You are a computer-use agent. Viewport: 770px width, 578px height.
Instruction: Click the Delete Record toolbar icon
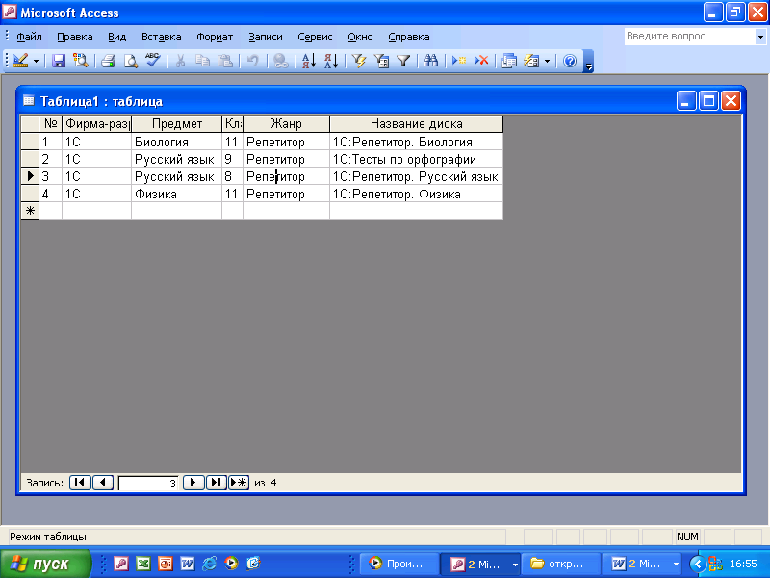click(x=481, y=61)
